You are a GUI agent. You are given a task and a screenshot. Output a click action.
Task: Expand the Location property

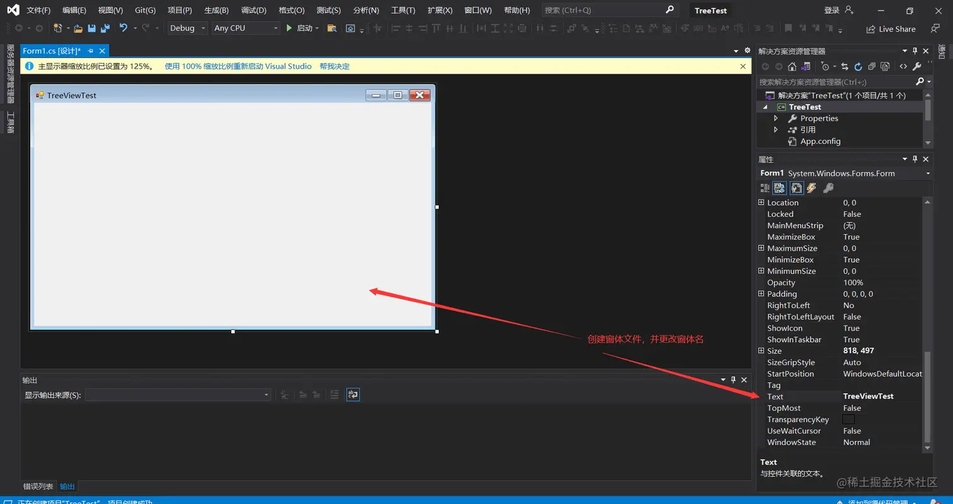point(761,203)
